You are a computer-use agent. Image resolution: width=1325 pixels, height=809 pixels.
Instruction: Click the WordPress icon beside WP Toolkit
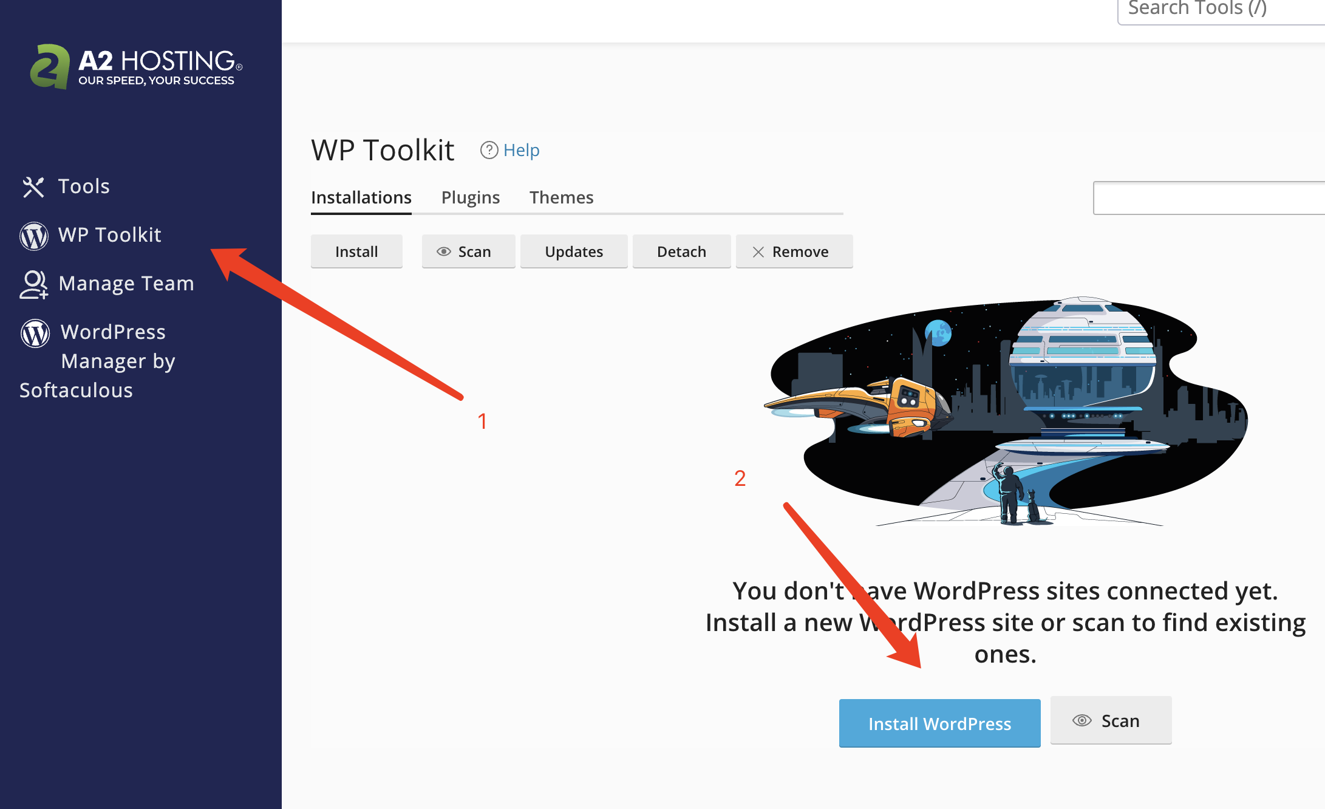click(x=34, y=236)
